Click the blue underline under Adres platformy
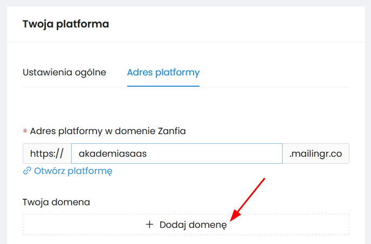 (163, 86)
